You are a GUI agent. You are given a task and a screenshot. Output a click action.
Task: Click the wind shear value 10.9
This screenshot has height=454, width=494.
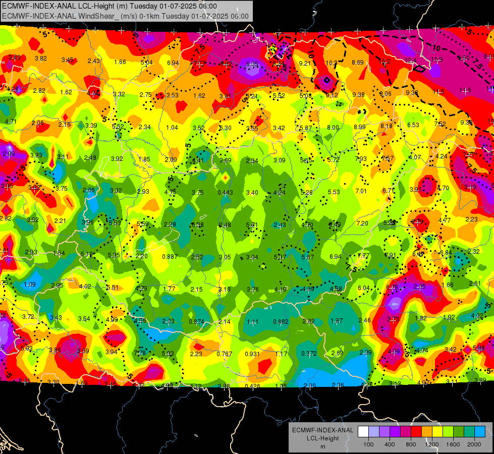point(437,60)
